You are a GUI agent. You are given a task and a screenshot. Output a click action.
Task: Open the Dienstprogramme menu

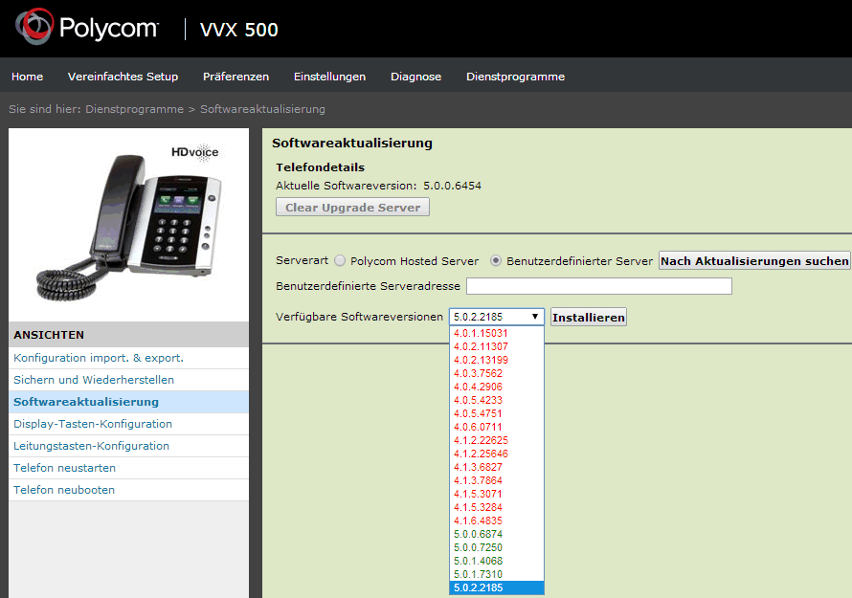point(515,77)
